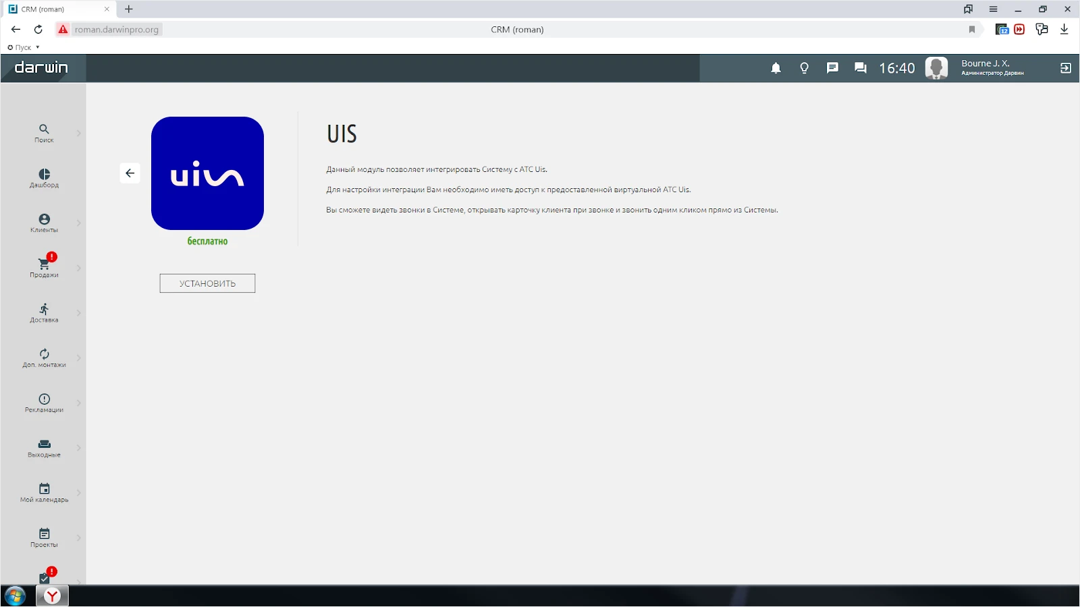Click the 16:40 clock in the header
The height and width of the screenshot is (607, 1080).
(897, 68)
